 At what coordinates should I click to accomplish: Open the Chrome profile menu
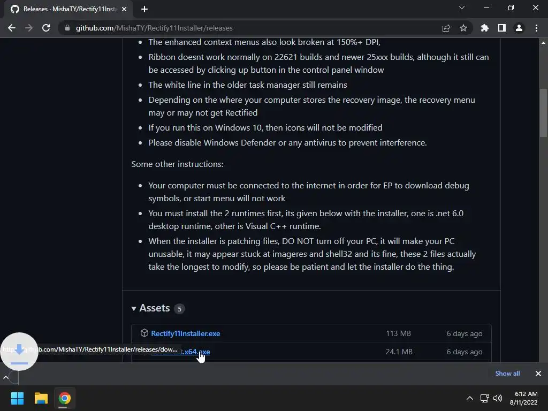coord(519,28)
